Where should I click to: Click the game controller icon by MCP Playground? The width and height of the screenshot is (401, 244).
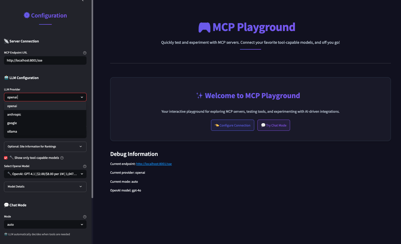coord(204,27)
